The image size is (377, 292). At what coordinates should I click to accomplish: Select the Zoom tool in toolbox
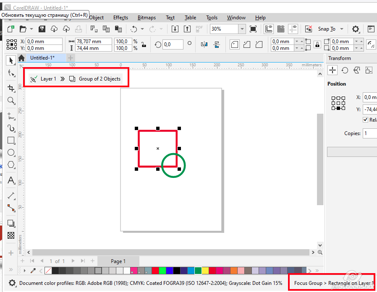pyautogui.click(x=11, y=101)
